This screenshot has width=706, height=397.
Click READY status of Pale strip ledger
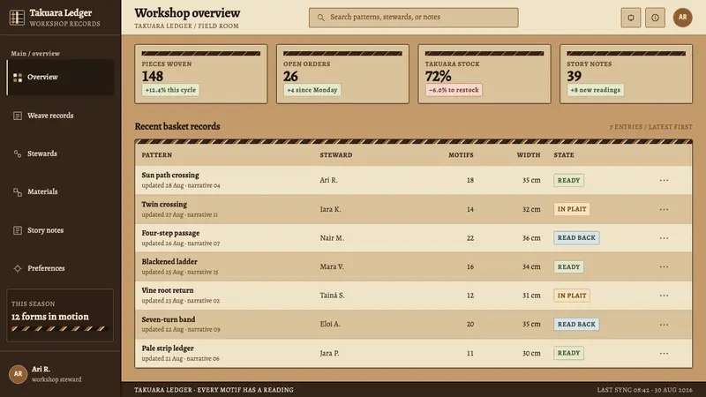[568, 354]
